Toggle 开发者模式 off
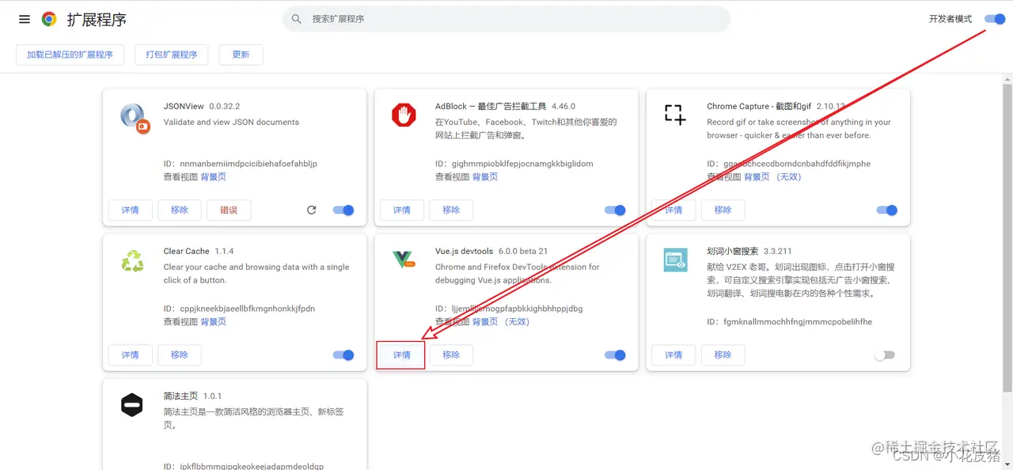The height and width of the screenshot is (470, 1013). [994, 18]
